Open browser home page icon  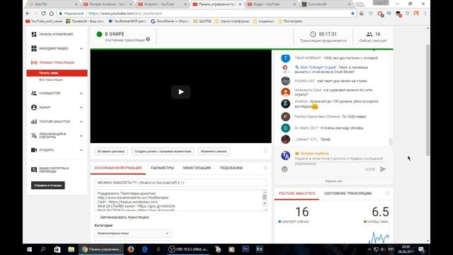click(x=52, y=13)
